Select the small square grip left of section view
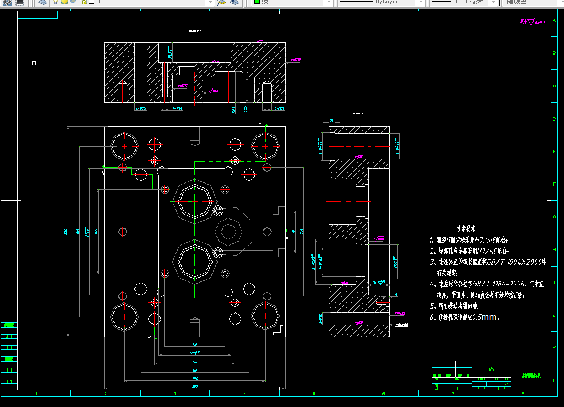This screenshot has height=407, width=564. (34, 63)
